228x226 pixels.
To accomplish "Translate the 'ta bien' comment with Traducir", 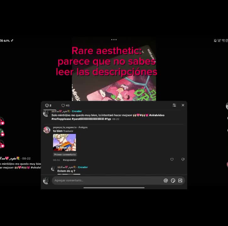I will coord(68,131).
